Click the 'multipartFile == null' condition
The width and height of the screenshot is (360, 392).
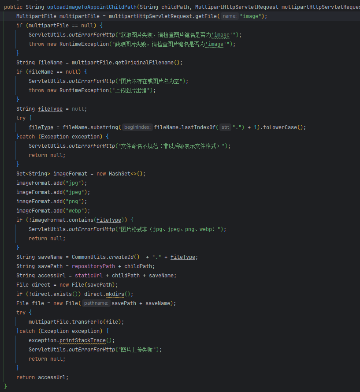coord(61,26)
